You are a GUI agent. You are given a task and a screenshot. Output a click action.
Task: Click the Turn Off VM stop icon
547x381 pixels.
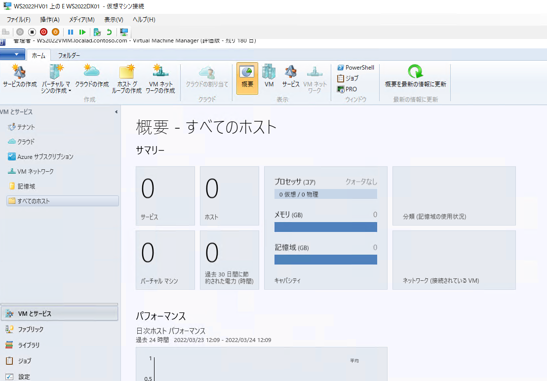pyautogui.click(x=32, y=32)
